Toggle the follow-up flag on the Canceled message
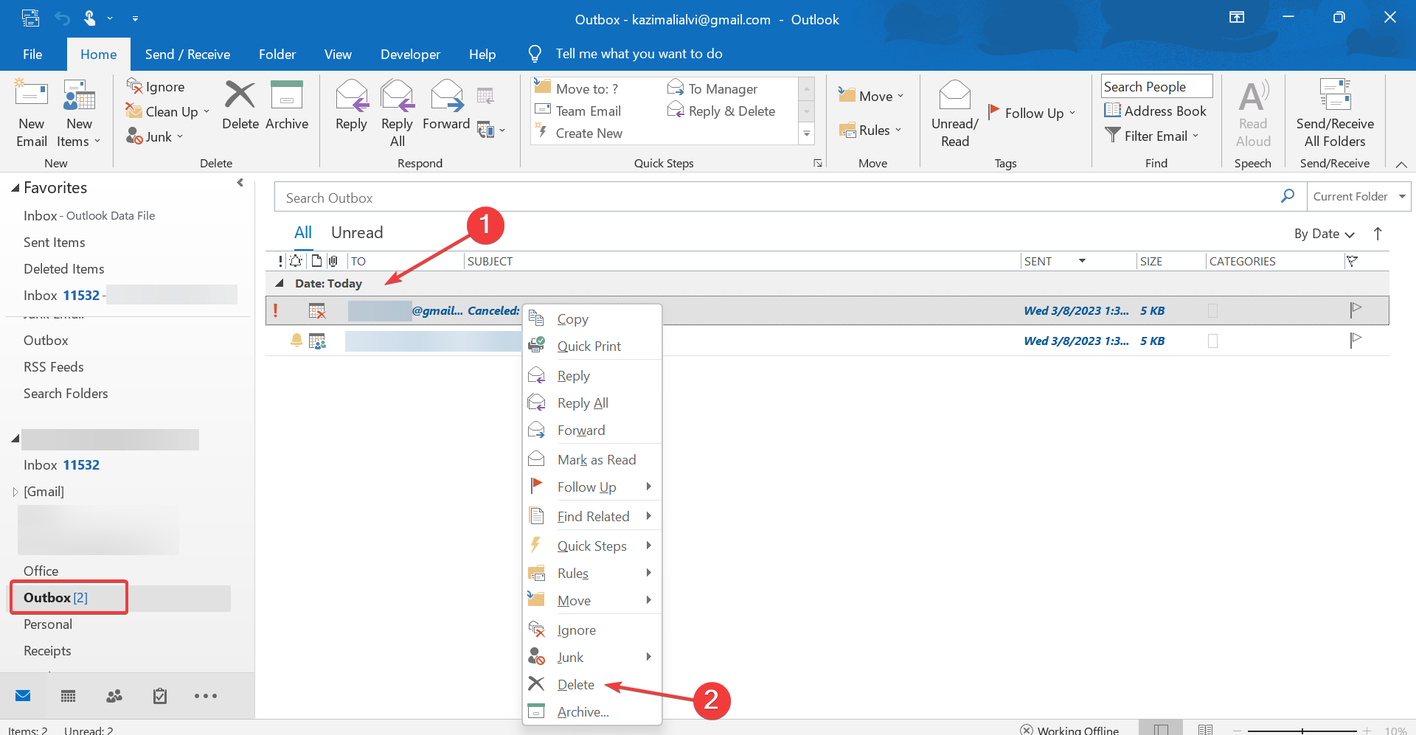Viewport: 1416px width, 735px height. click(x=1356, y=310)
